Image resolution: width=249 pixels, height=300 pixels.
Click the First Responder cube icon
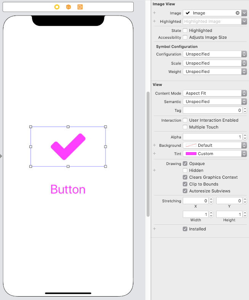tap(69, 7)
